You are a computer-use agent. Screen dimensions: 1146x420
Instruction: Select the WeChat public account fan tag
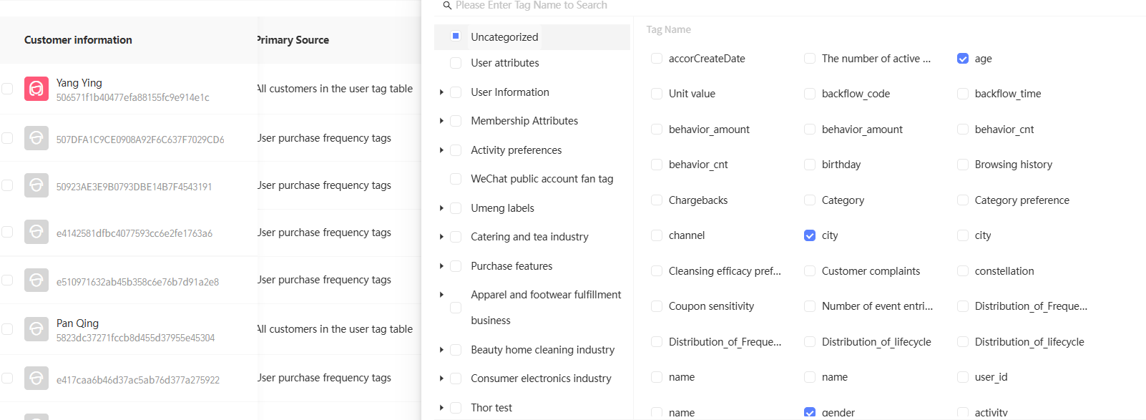point(542,179)
